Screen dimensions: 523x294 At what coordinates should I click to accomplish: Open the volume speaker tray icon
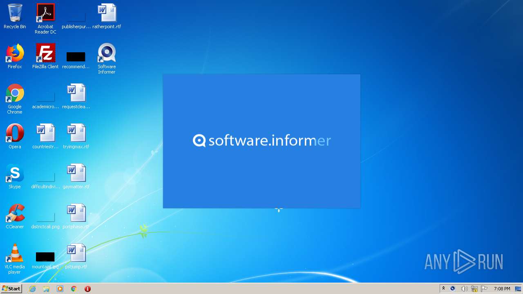pos(464,289)
